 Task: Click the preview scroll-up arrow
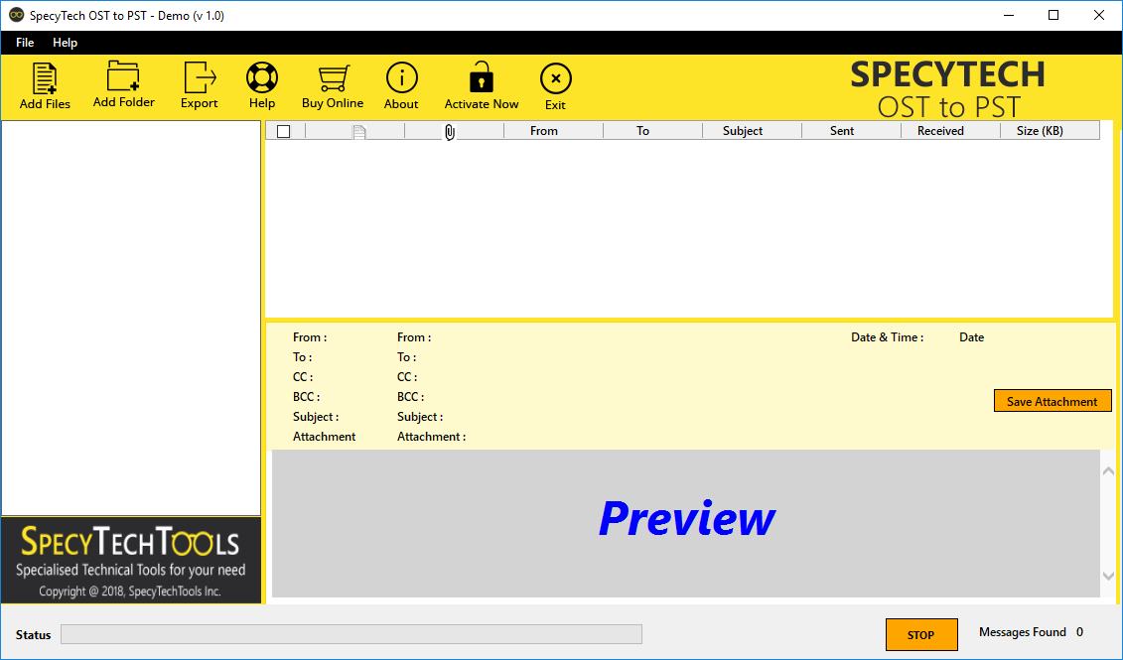pos(1108,471)
